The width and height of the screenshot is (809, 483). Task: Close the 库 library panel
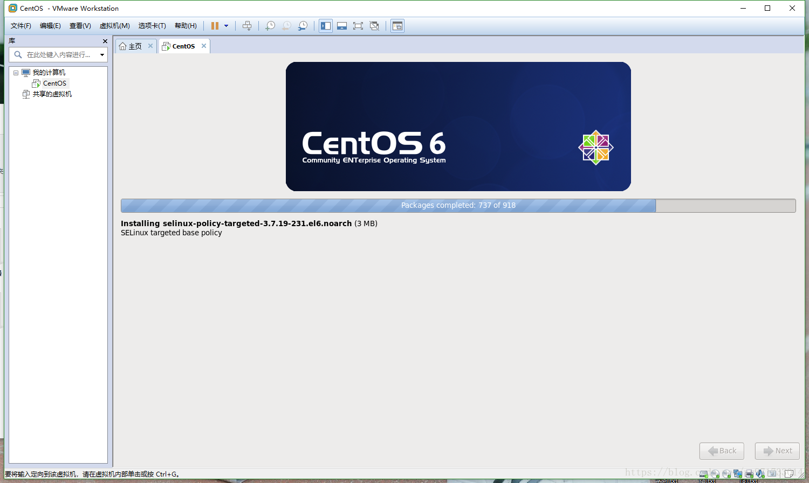[105, 41]
